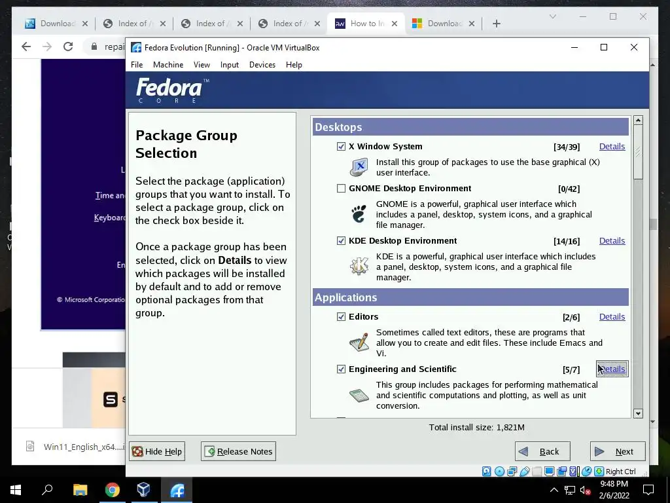Viewport: 670px width, 503px height.
Task: Uncheck Editors group checkbox
Action: click(341, 316)
